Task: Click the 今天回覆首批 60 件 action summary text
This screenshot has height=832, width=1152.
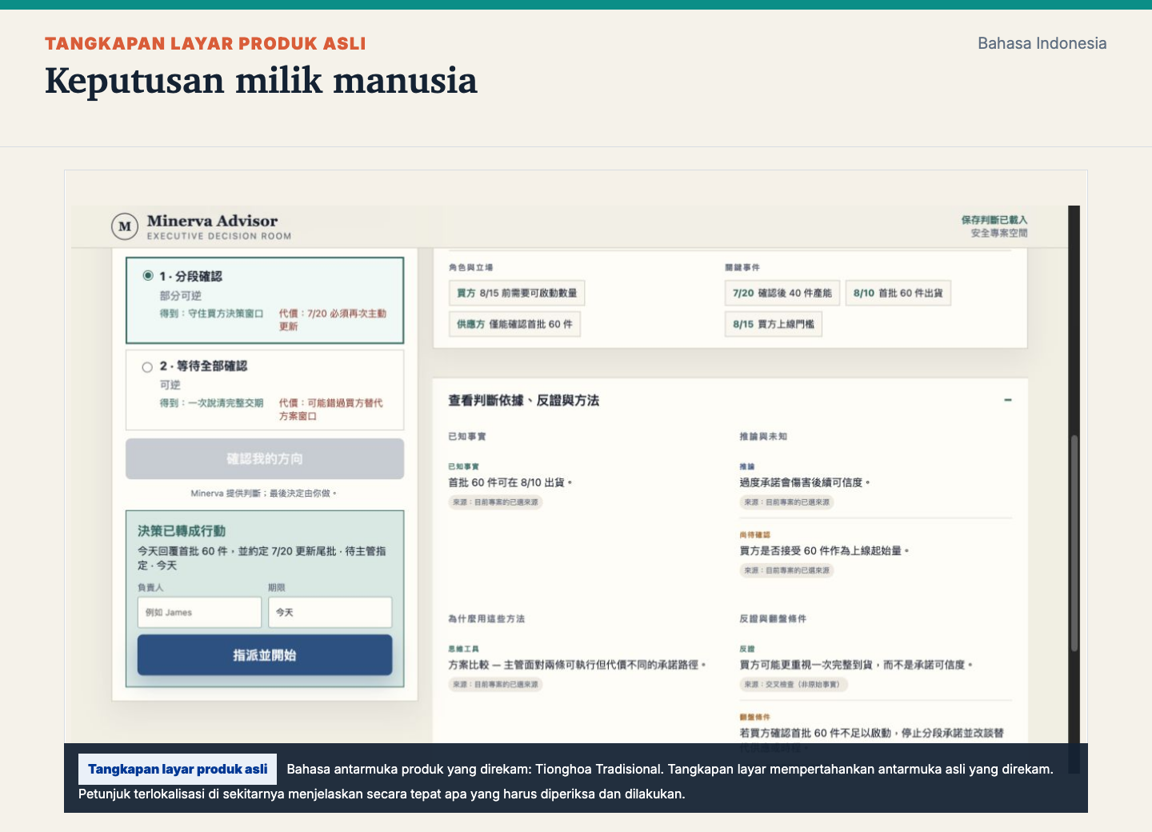Action: tap(262, 558)
